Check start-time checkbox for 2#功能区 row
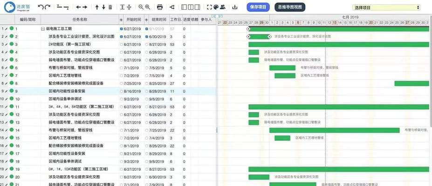Image resolution: width=432 pixels, height=186 pixels. [122, 44]
